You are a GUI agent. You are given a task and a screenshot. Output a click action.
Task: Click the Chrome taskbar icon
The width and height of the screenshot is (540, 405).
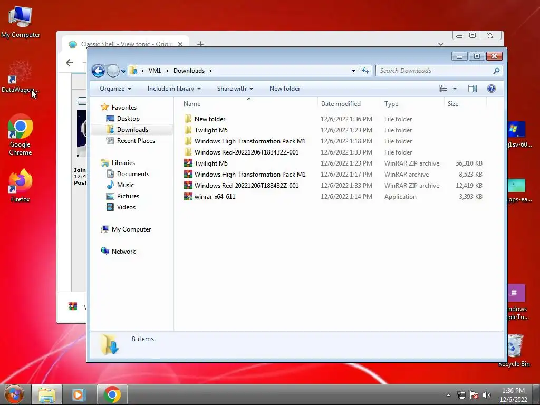click(112, 394)
